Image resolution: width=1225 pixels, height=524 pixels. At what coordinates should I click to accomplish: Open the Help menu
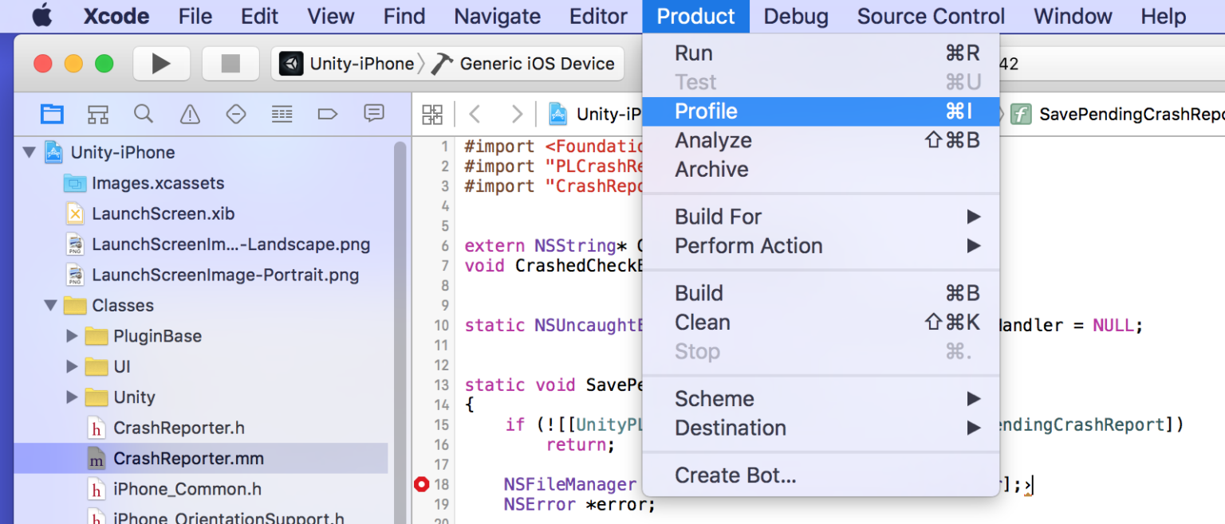(1163, 16)
